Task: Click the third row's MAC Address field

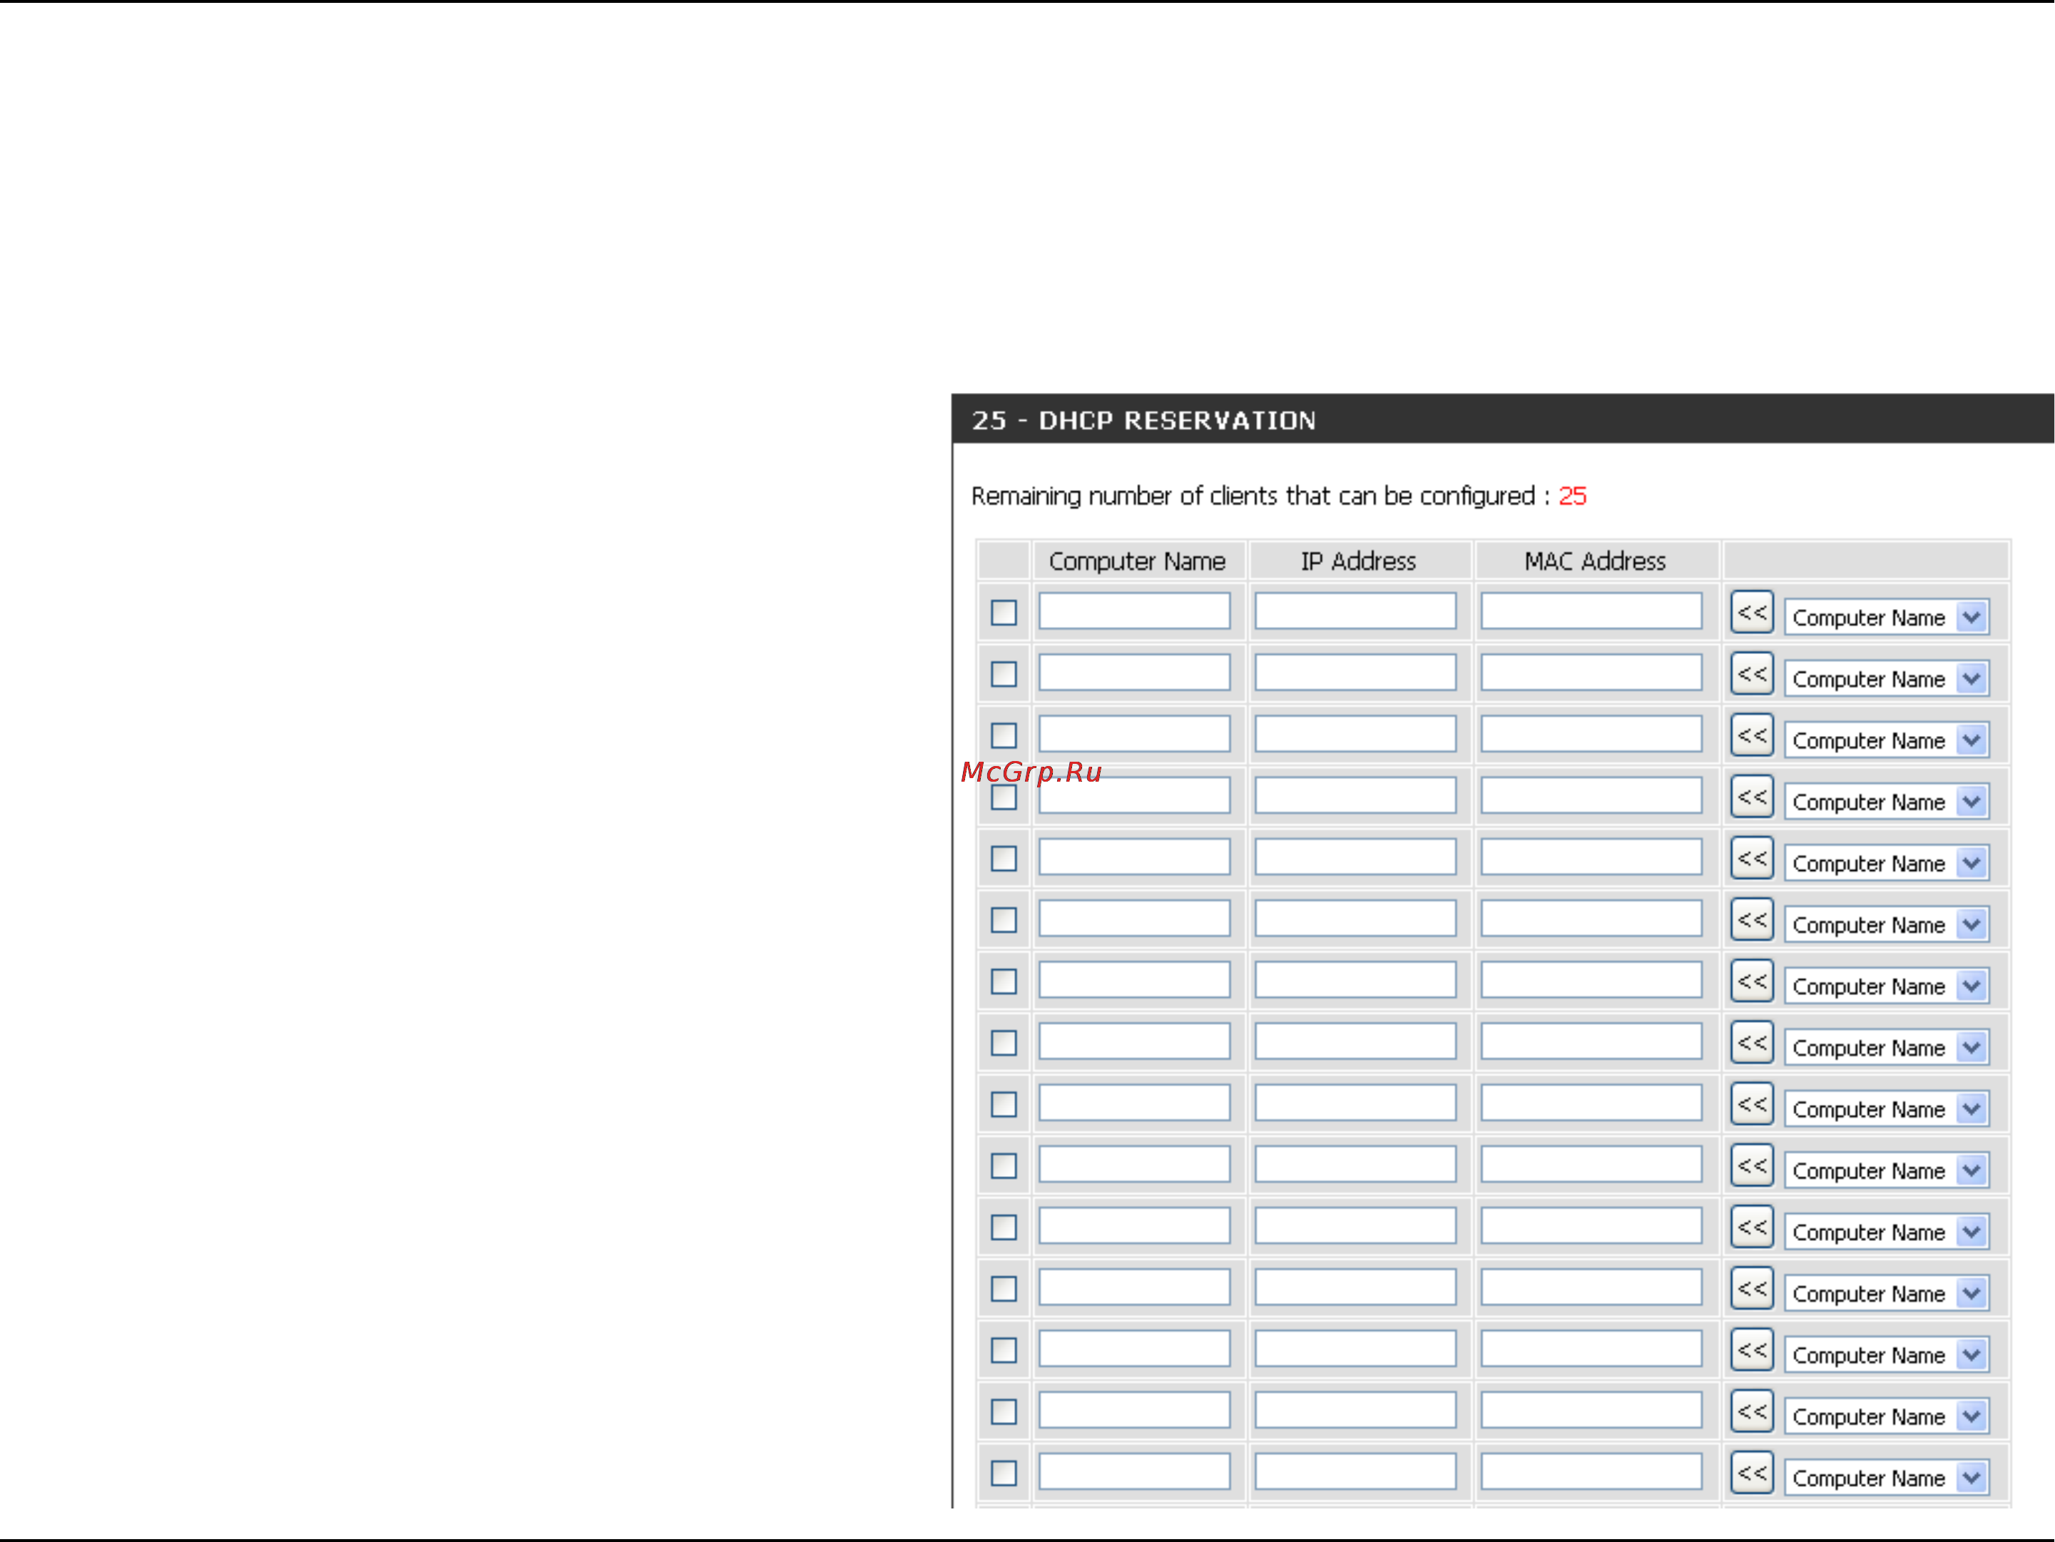Action: click(1591, 734)
